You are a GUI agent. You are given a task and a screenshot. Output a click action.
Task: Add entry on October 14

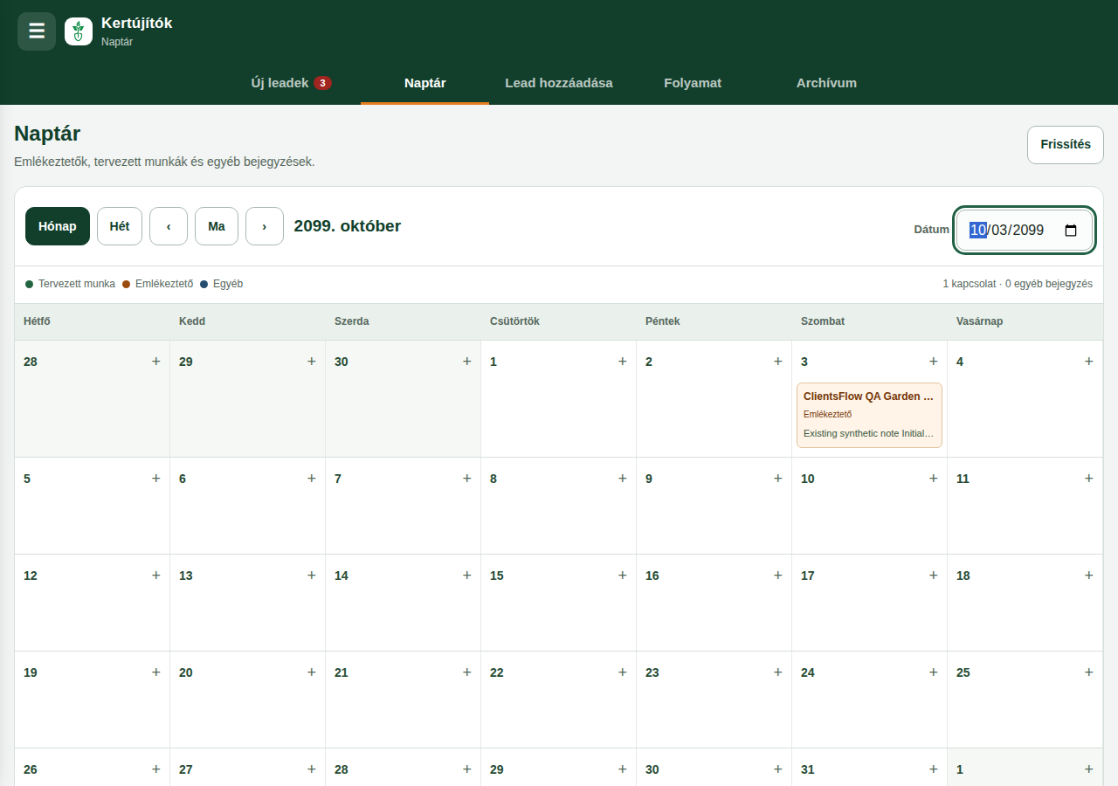(x=467, y=575)
